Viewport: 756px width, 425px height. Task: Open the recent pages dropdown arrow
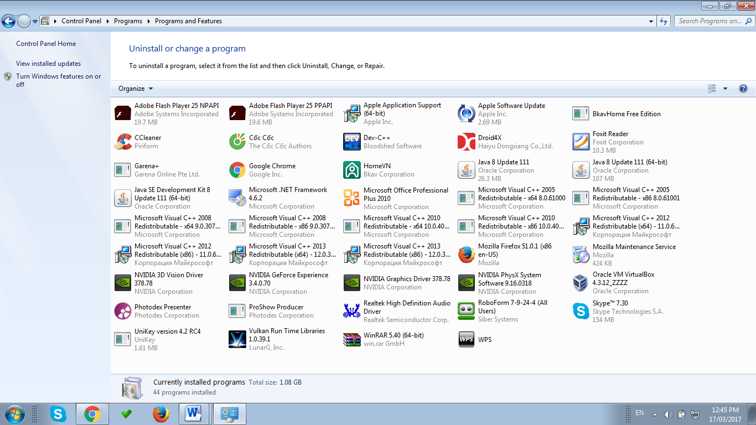pyautogui.click(x=35, y=22)
